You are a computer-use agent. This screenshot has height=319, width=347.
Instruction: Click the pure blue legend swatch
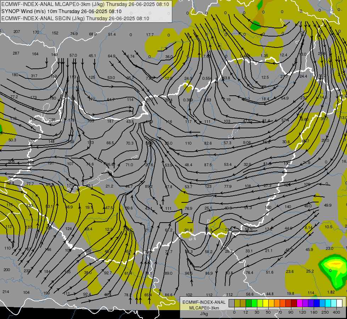coord(317,303)
